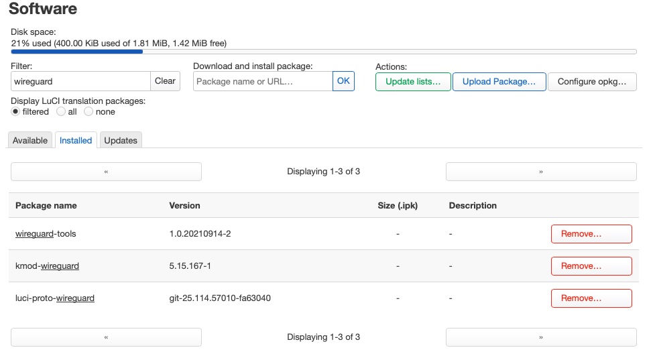Select the filtered translation packages radio
Image resolution: width=657 pixels, height=356 pixels.
point(15,112)
